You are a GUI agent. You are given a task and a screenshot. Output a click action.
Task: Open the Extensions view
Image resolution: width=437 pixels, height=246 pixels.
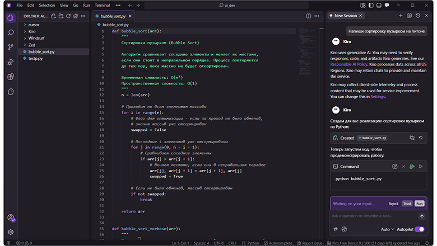point(10,76)
